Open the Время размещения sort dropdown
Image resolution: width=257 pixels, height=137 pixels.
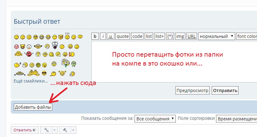(237, 119)
